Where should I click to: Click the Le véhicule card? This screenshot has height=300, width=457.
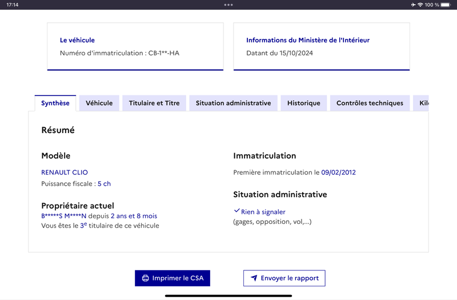pyautogui.click(x=135, y=47)
